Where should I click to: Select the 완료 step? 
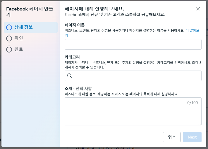(18, 49)
